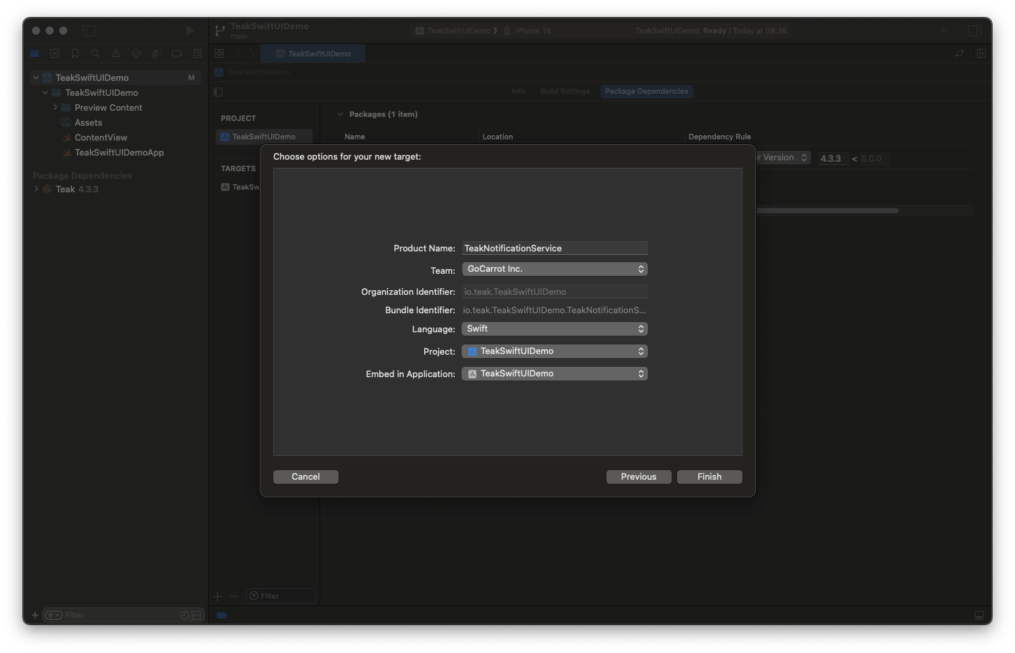Toggle the inspector panel icon
This screenshot has height=653, width=1015.
974,31
